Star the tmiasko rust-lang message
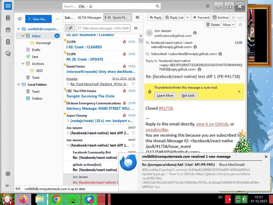This screenshot has height=205, width=273. pos(133,84)
